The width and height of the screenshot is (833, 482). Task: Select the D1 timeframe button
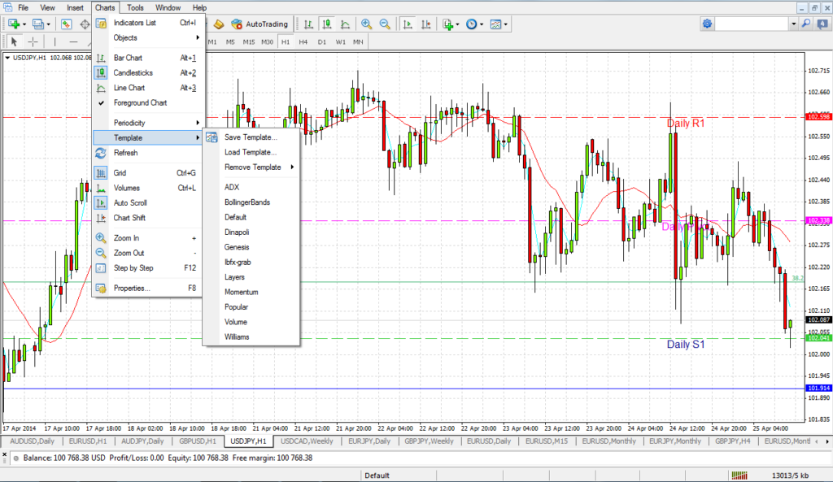point(322,41)
